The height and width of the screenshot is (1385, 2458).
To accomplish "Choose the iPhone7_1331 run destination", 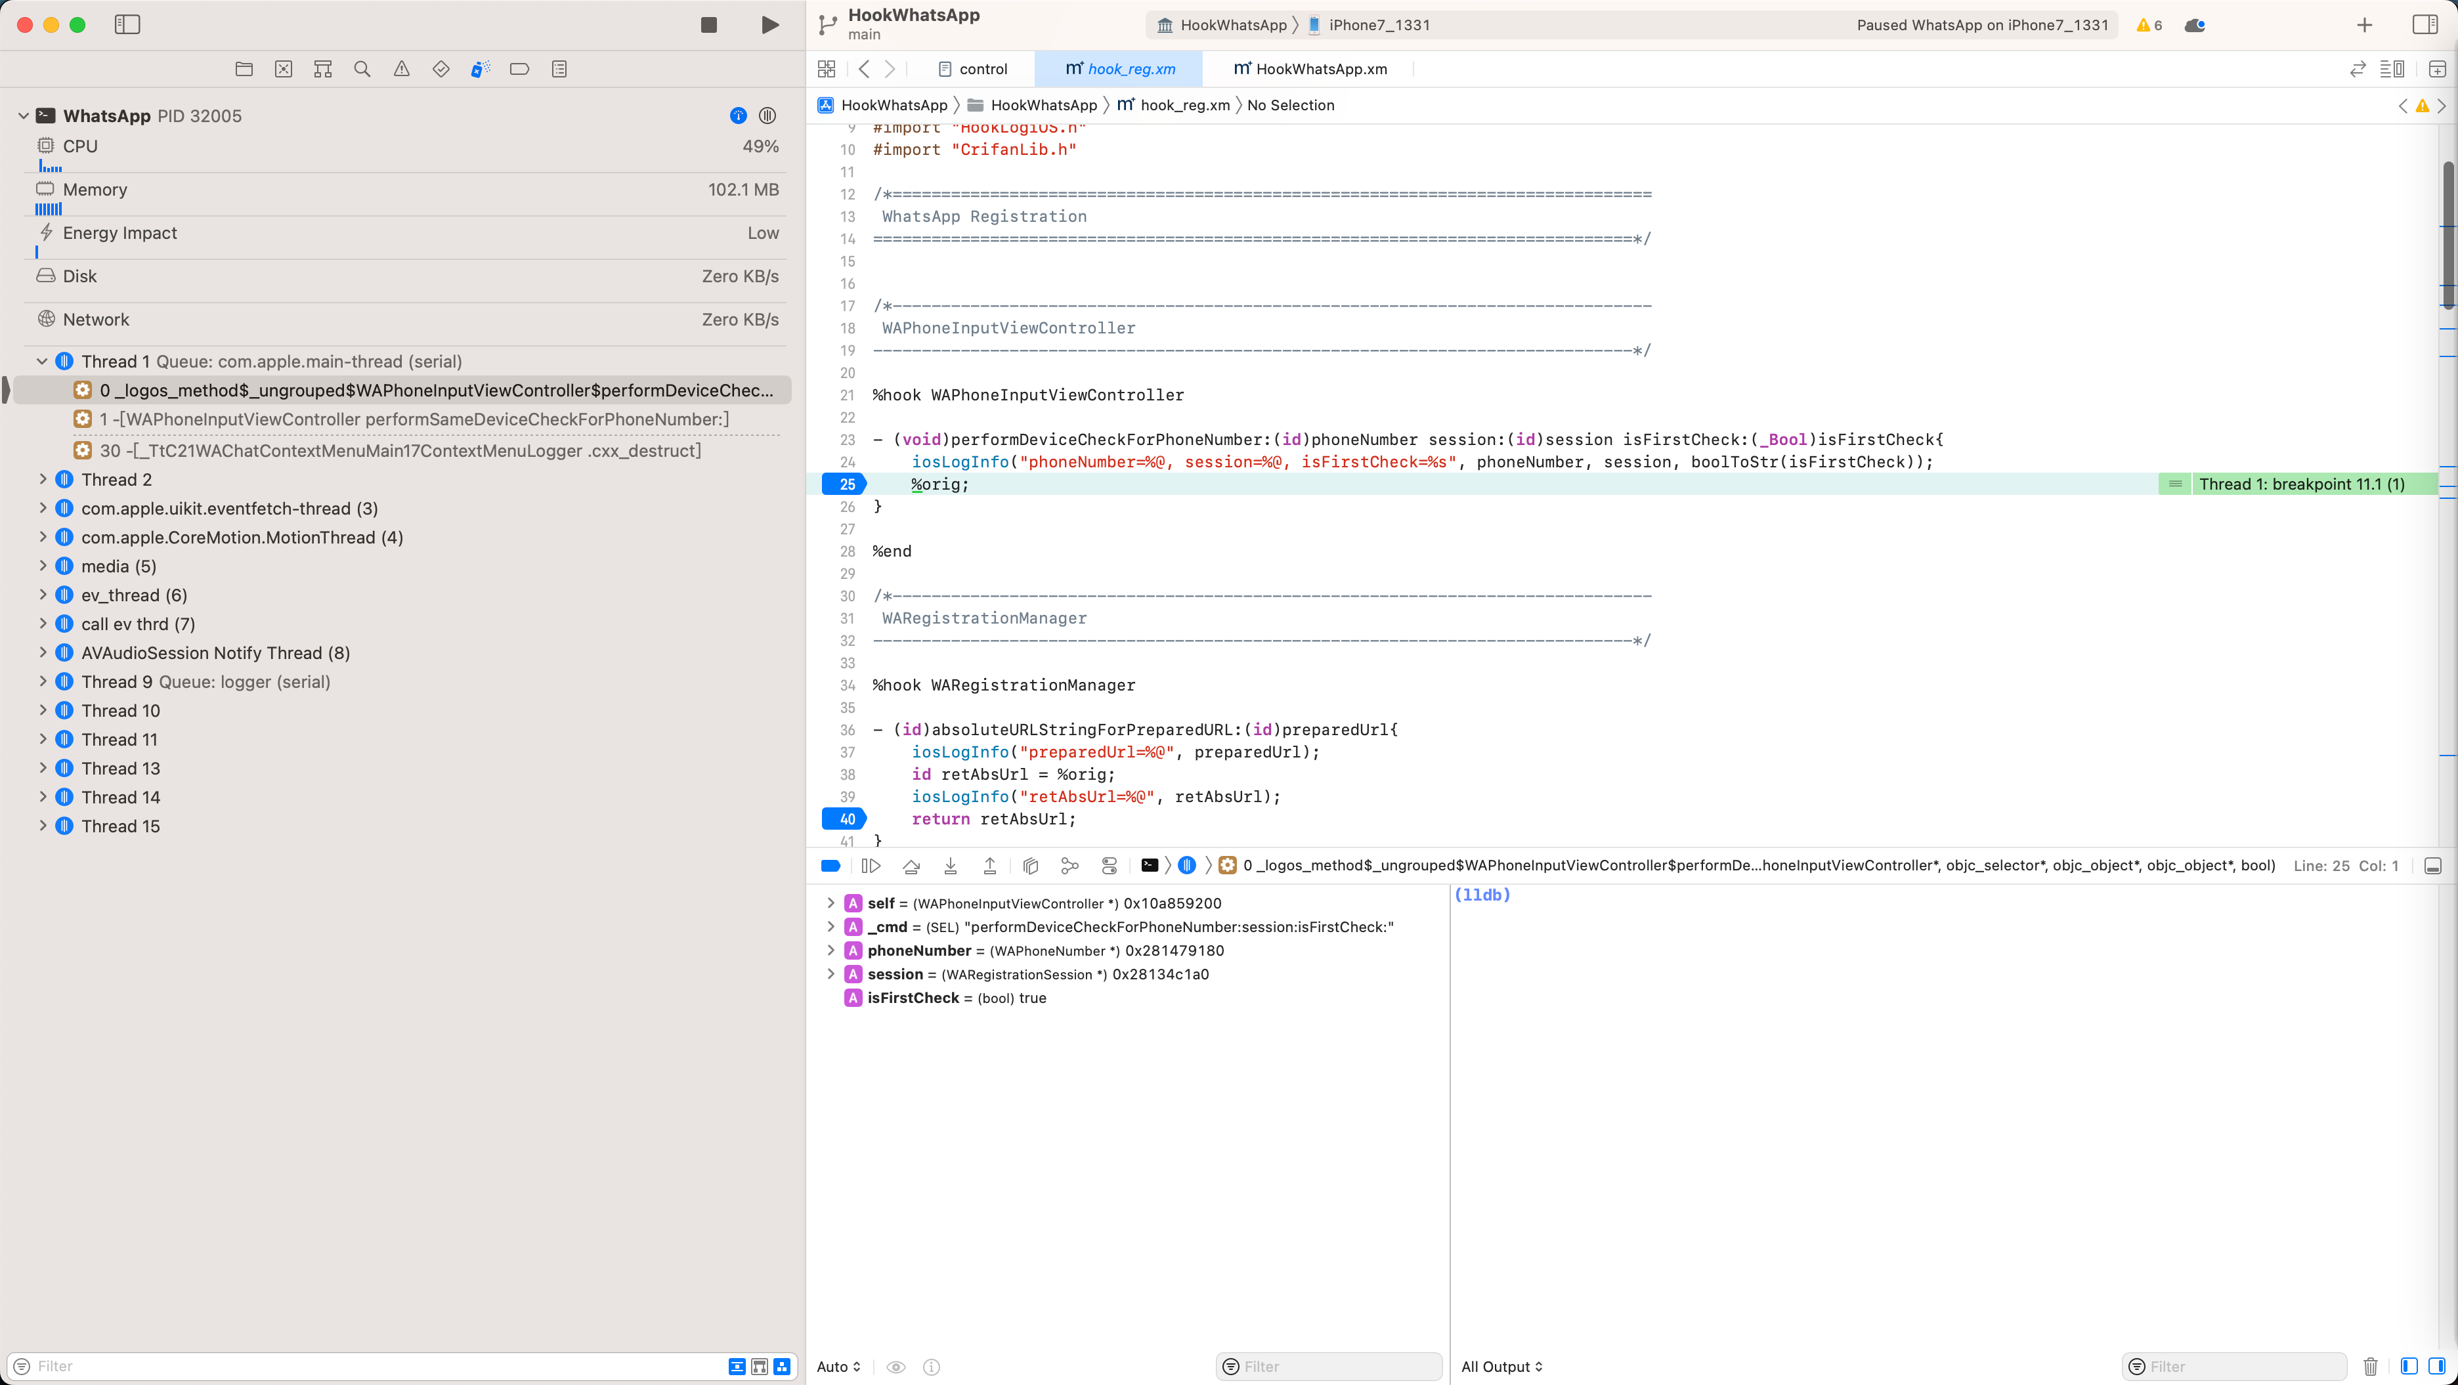I will (x=1368, y=25).
